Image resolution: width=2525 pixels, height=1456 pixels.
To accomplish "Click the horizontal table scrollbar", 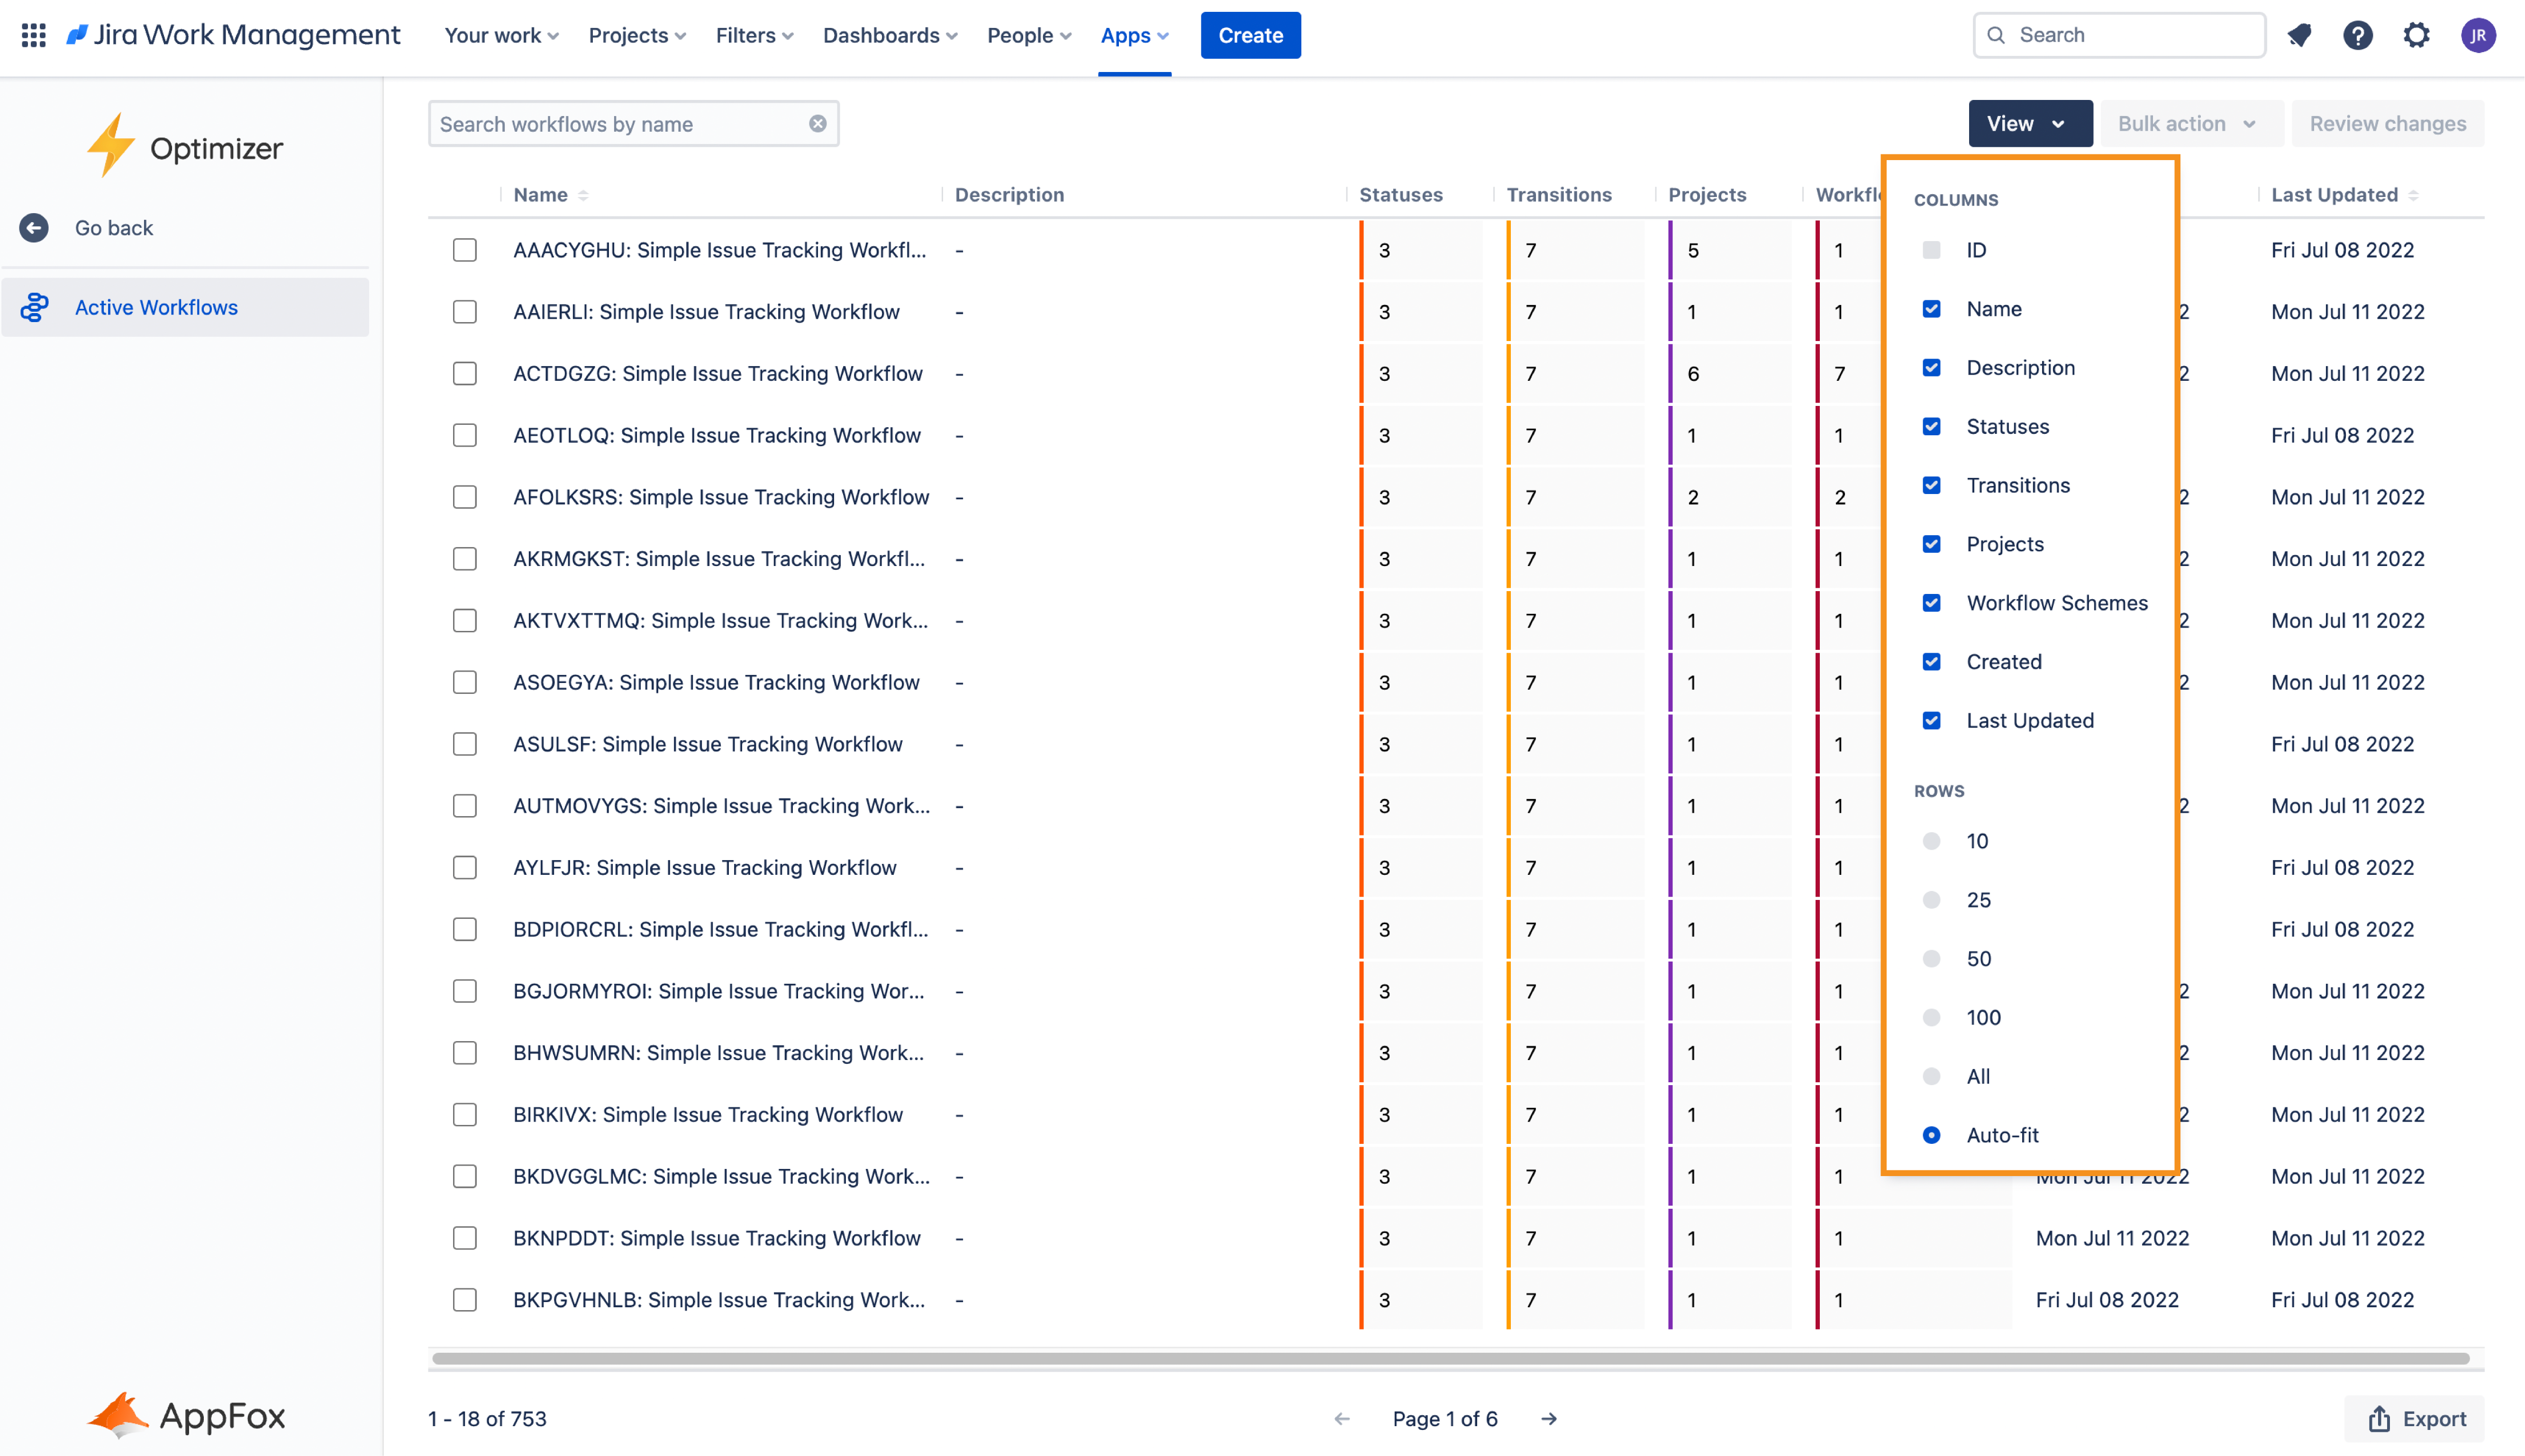I will click(x=1451, y=1358).
